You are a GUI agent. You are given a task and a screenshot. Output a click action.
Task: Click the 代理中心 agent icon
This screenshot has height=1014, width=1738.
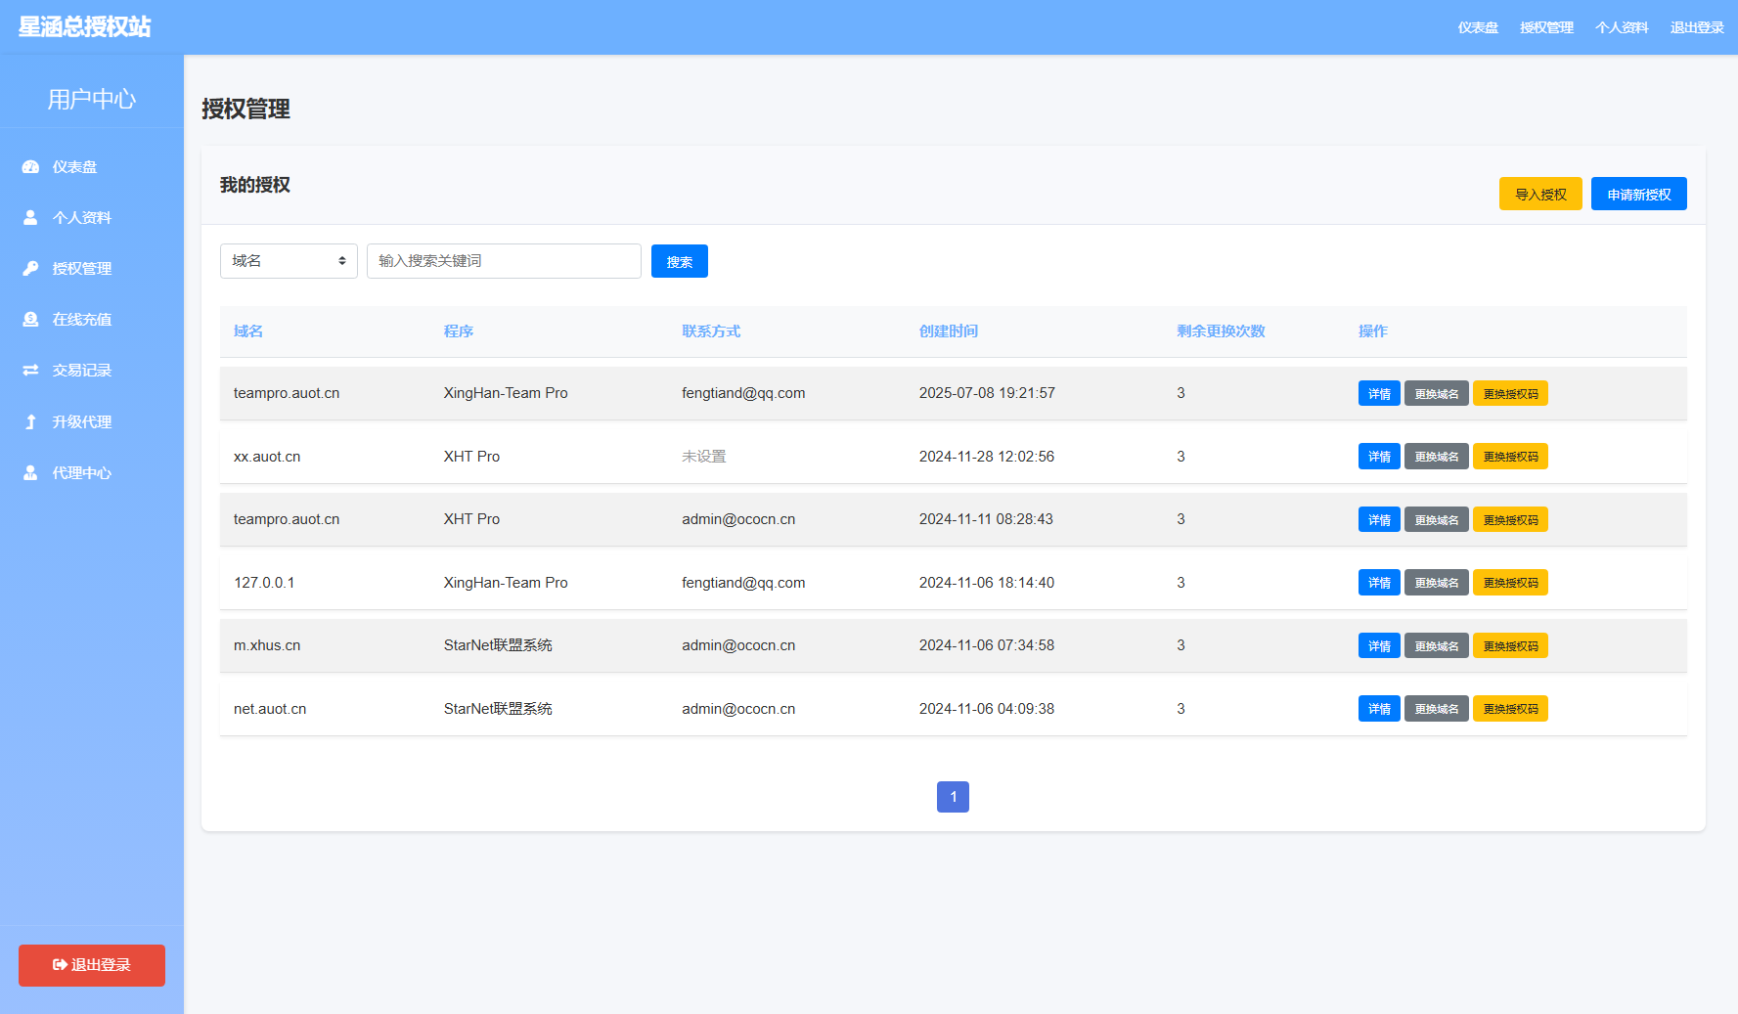(30, 473)
